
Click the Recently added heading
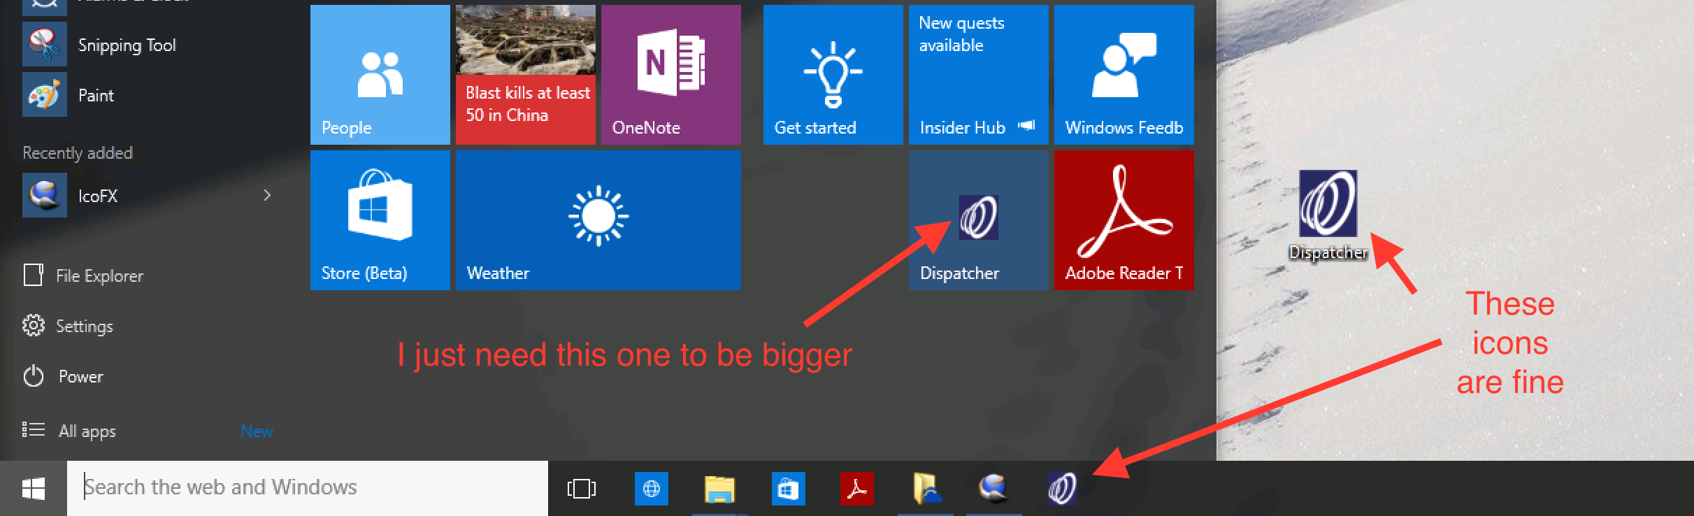(x=78, y=153)
